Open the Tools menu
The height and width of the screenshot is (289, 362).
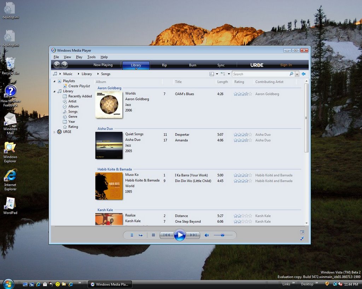92,57
